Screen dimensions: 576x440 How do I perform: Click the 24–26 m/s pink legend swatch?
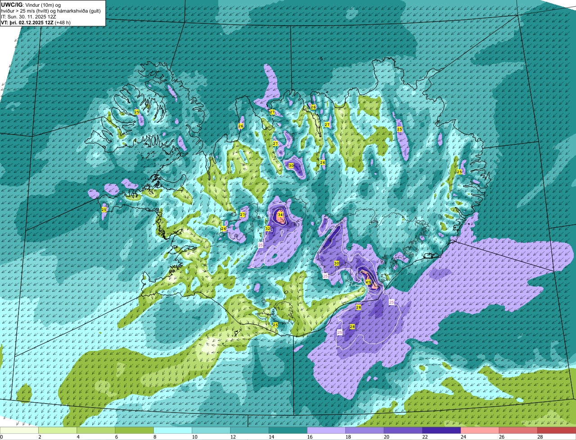click(480, 430)
